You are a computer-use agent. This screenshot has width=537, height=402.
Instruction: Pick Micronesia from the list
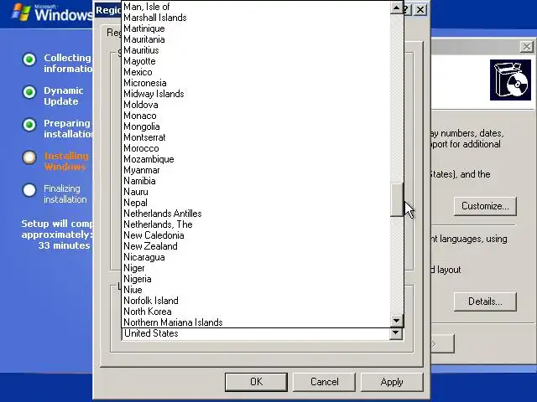(256, 83)
